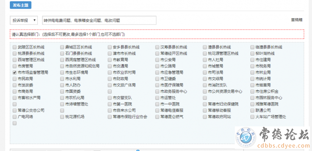Tick the 津市市长热线 checkbox
Viewport: 312px width, 151px height.
110,53
